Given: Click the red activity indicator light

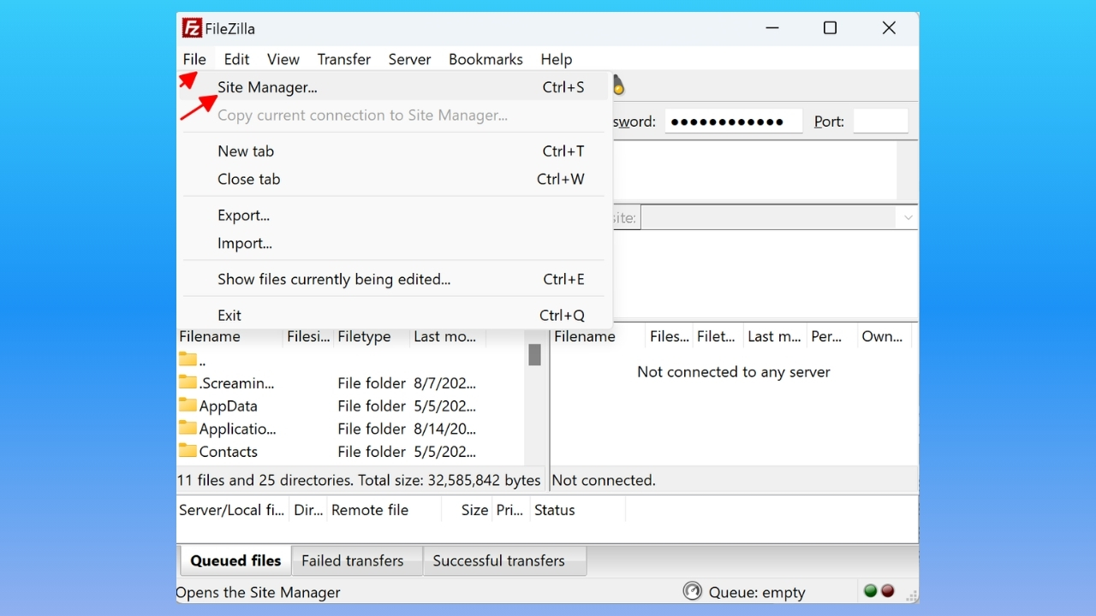Looking at the screenshot, I should point(888,591).
